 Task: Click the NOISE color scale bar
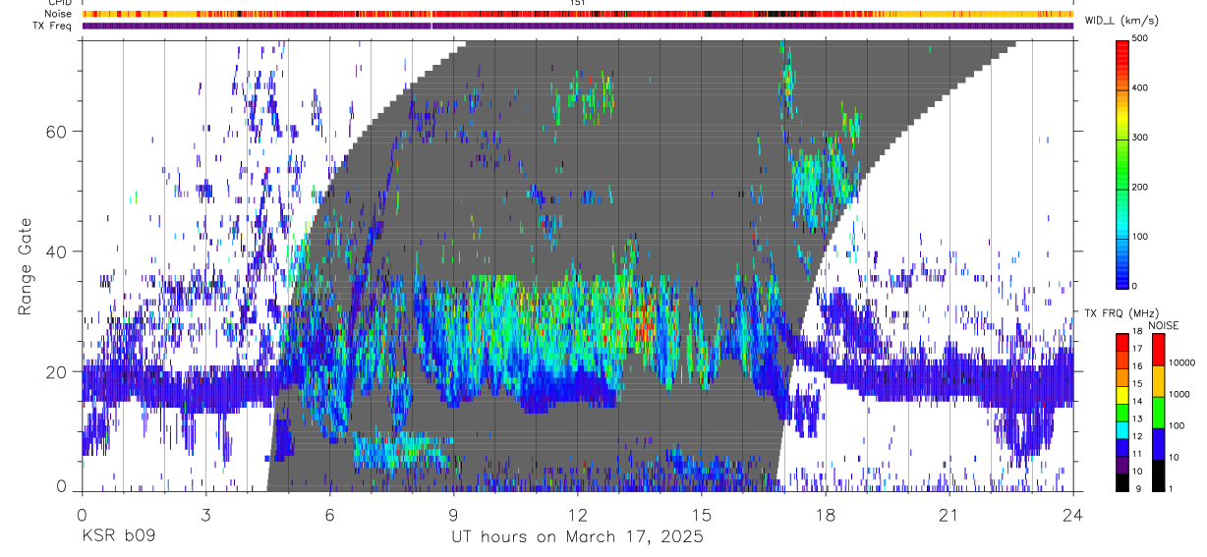(x=1159, y=413)
